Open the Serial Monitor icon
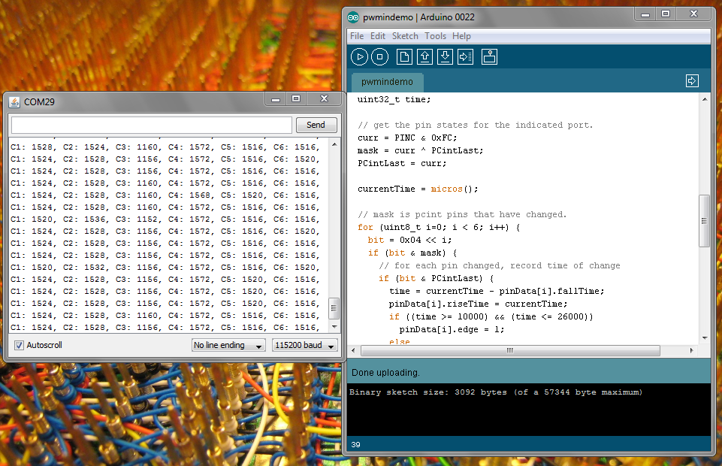722x466 pixels. (x=489, y=56)
